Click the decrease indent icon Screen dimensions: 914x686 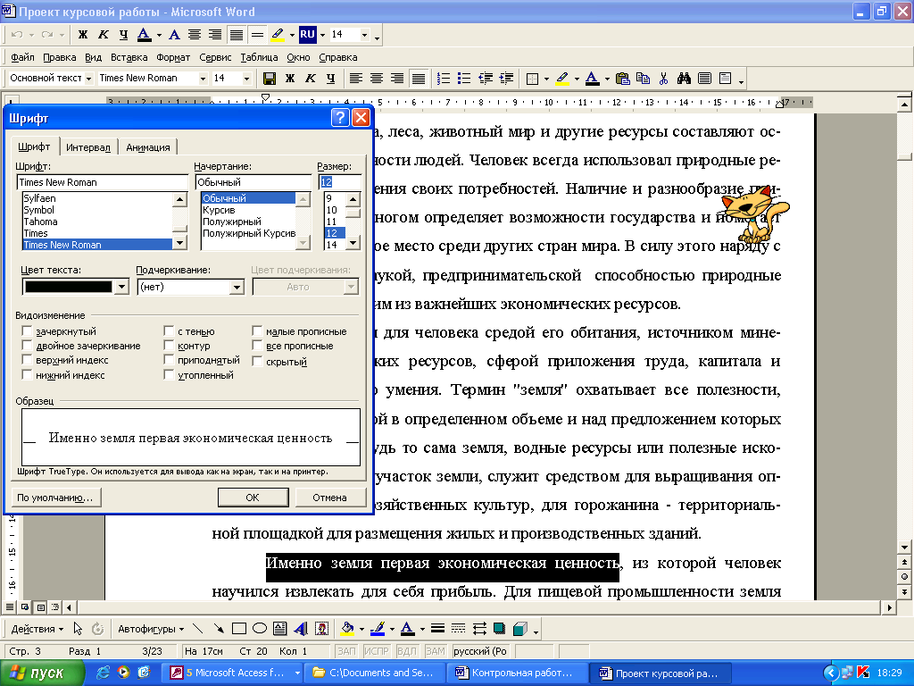pyautogui.click(x=485, y=79)
